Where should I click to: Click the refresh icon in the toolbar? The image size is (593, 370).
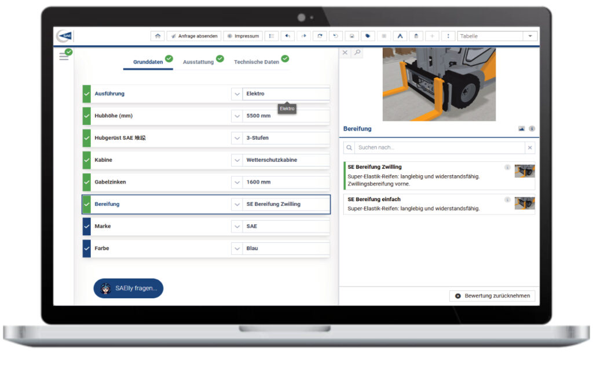pos(319,35)
